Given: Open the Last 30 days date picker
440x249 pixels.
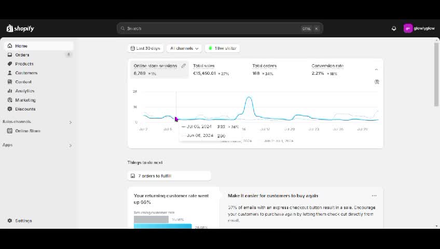Looking at the screenshot, I should (145, 48).
